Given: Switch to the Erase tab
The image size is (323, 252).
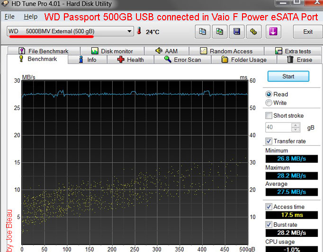Looking at the screenshot, I should [299, 60].
